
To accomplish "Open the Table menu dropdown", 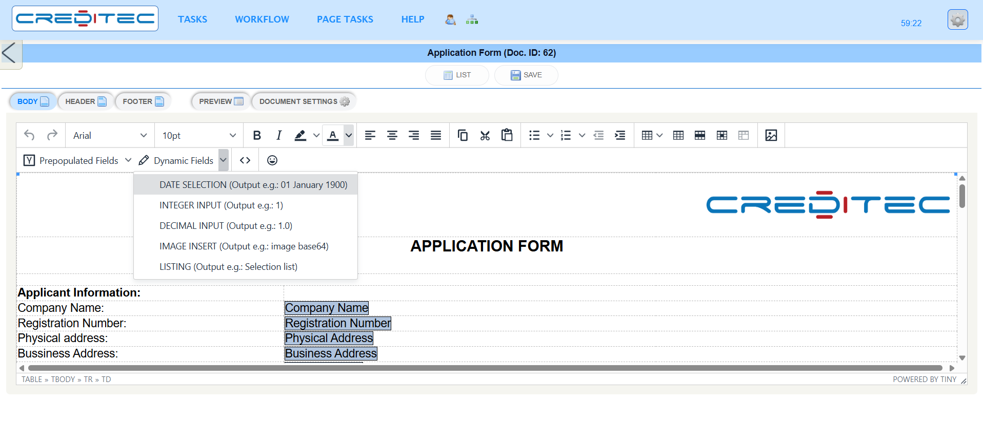I will coord(652,135).
